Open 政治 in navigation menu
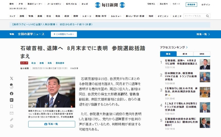The height and width of the screenshot is (137, 221). point(58,16)
